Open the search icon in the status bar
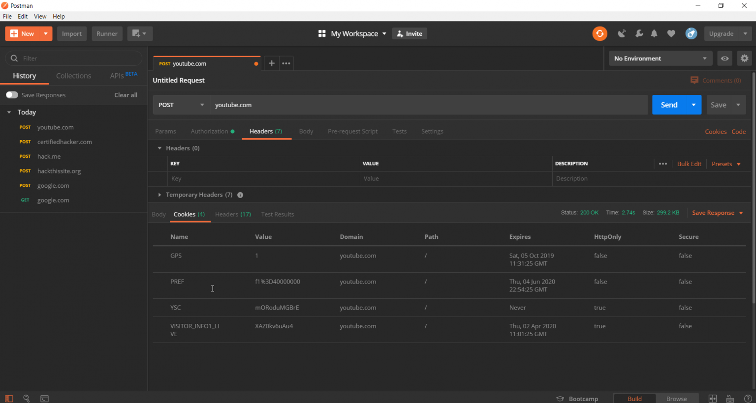The image size is (756, 403). 26,399
